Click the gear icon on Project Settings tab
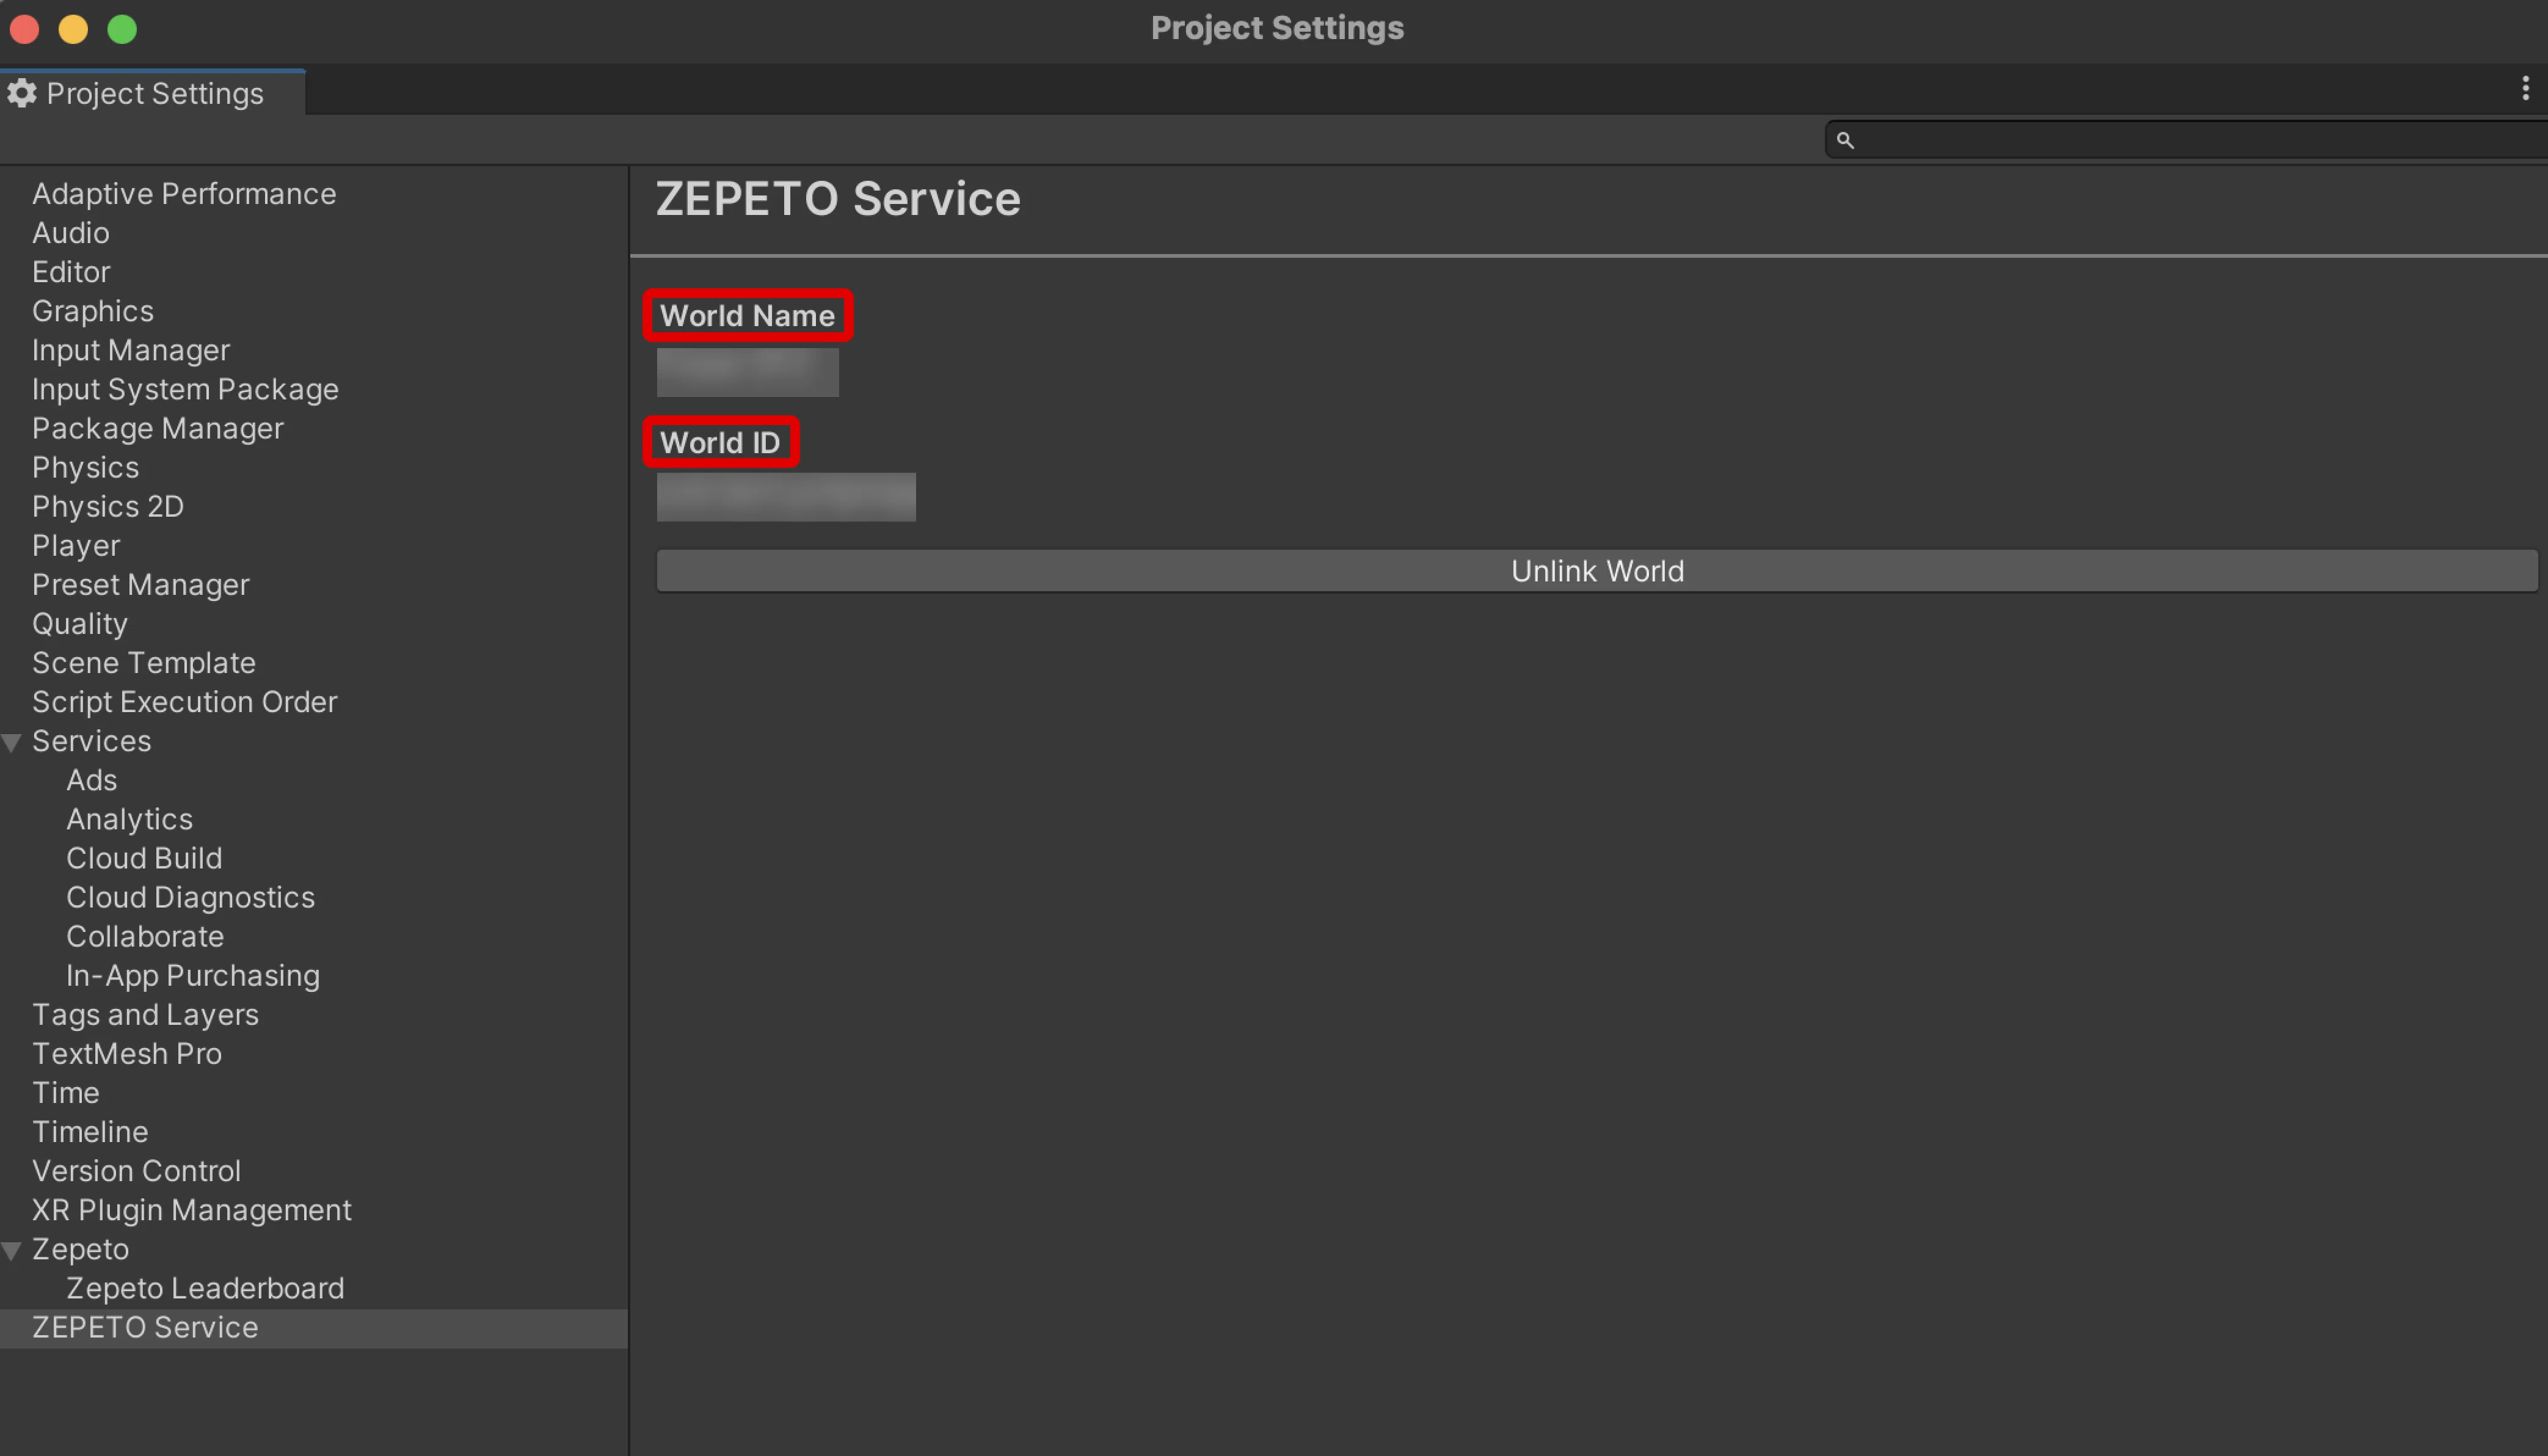Image resolution: width=2548 pixels, height=1456 pixels. click(x=22, y=93)
